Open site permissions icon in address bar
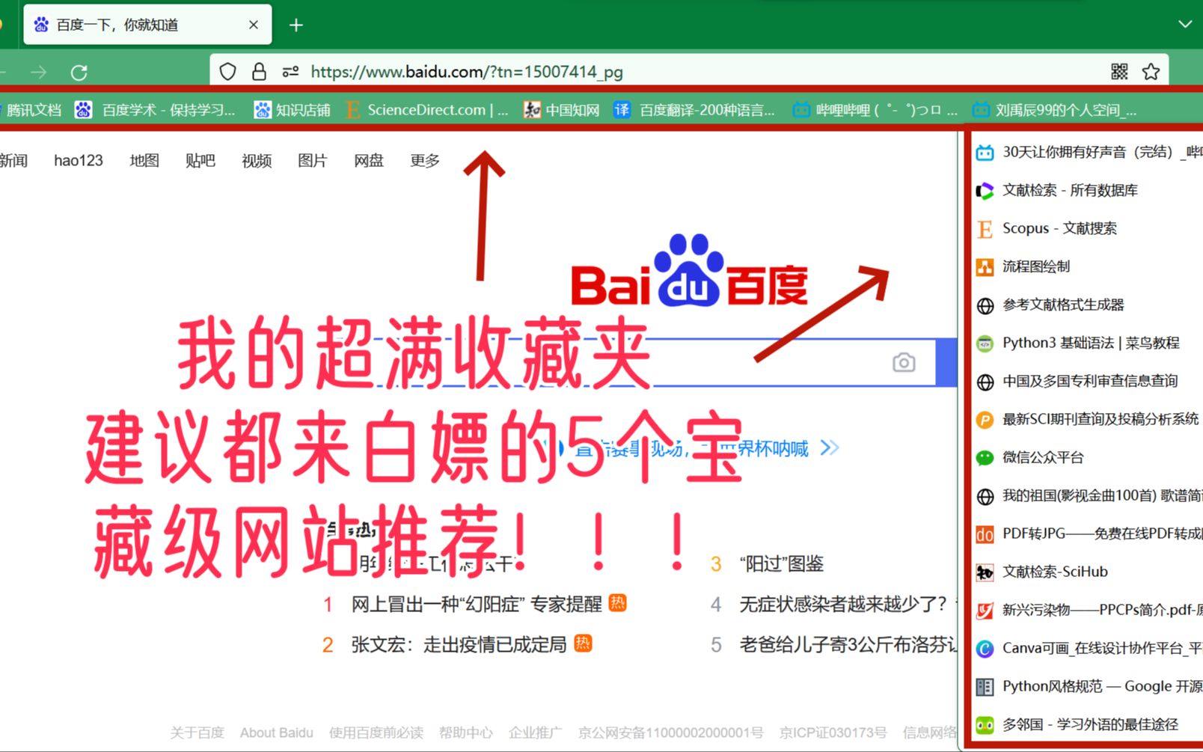 tap(290, 72)
